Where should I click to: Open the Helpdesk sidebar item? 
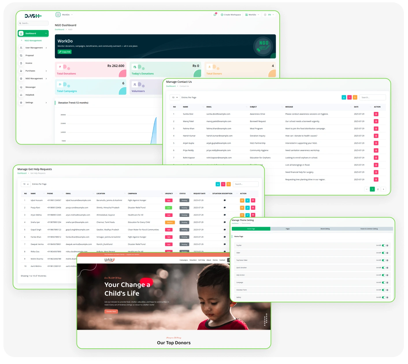[x=30, y=95]
